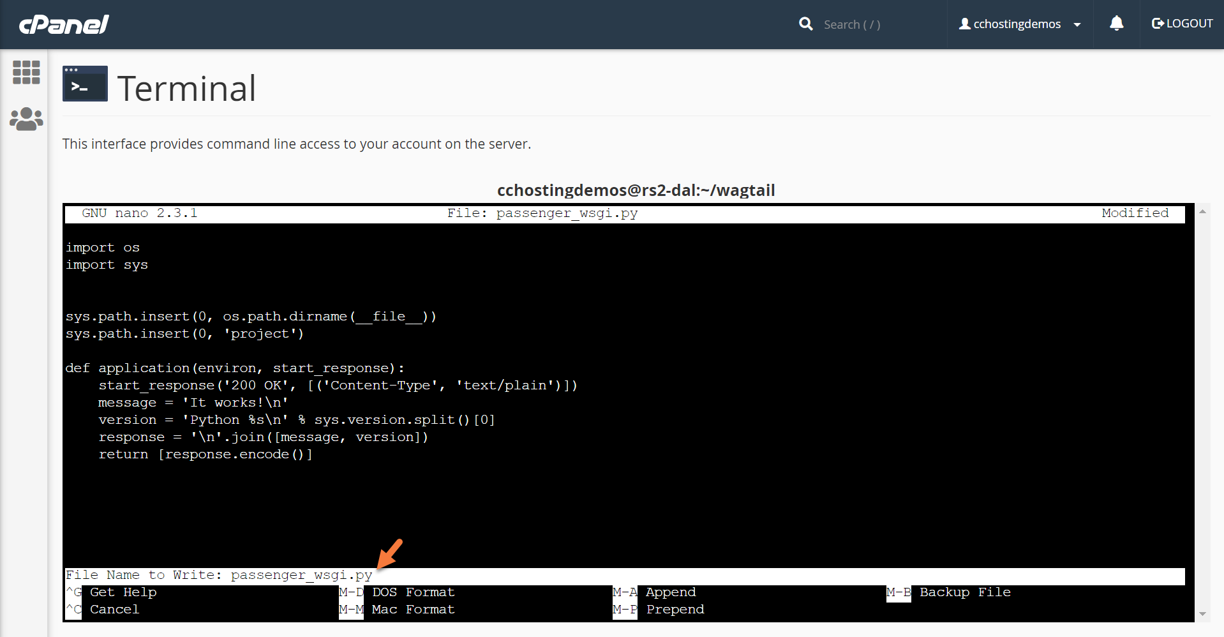Click the Terminal page icon
This screenshot has height=637, width=1224.
pos(85,84)
